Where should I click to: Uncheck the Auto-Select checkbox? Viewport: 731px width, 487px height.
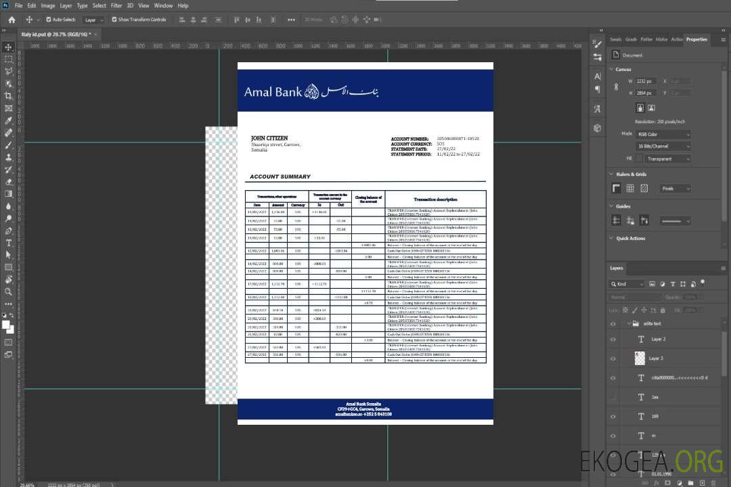pos(49,20)
